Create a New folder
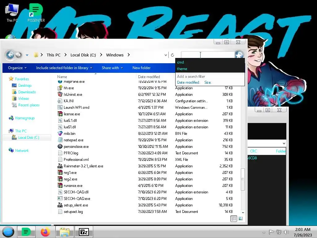Image resolution: width=317 pixels, height=238 pixels. pos(141,68)
